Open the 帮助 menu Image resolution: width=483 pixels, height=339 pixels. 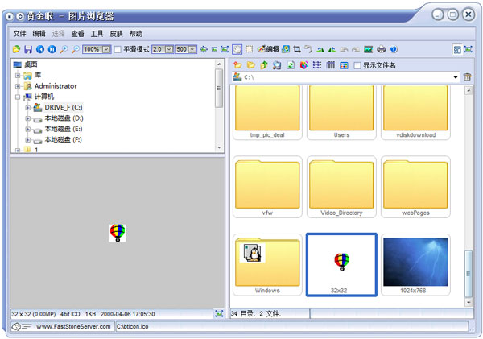[x=136, y=34]
